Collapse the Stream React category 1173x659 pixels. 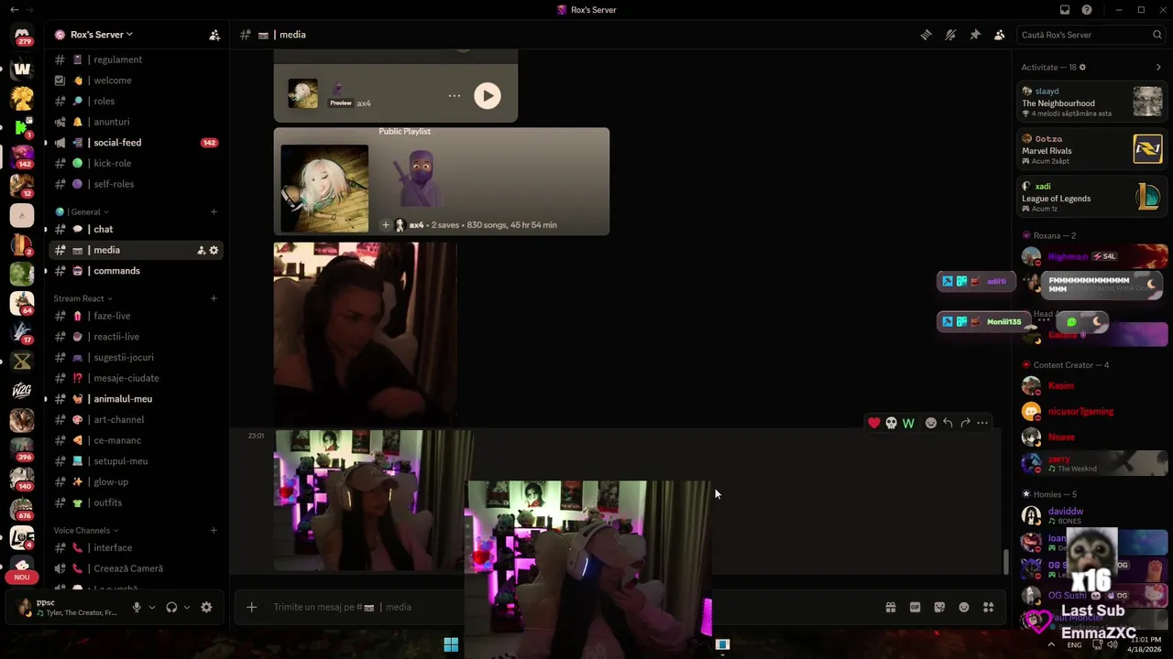[x=82, y=298]
